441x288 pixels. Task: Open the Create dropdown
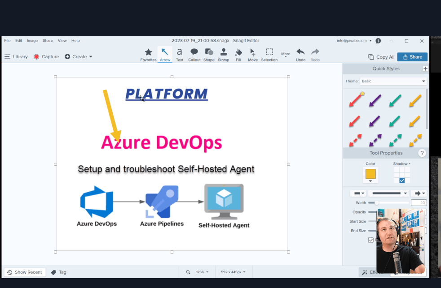79,56
